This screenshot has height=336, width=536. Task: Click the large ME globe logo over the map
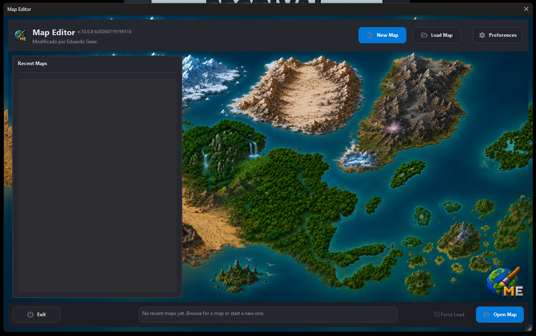(x=505, y=282)
